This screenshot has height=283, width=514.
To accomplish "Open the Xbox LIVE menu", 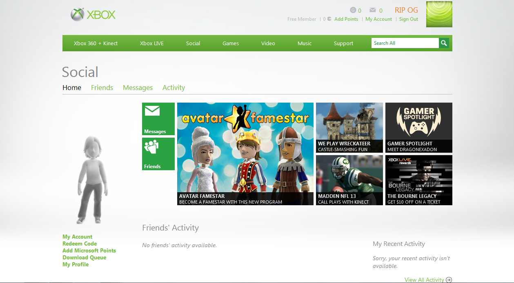I will pyautogui.click(x=152, y=43).
